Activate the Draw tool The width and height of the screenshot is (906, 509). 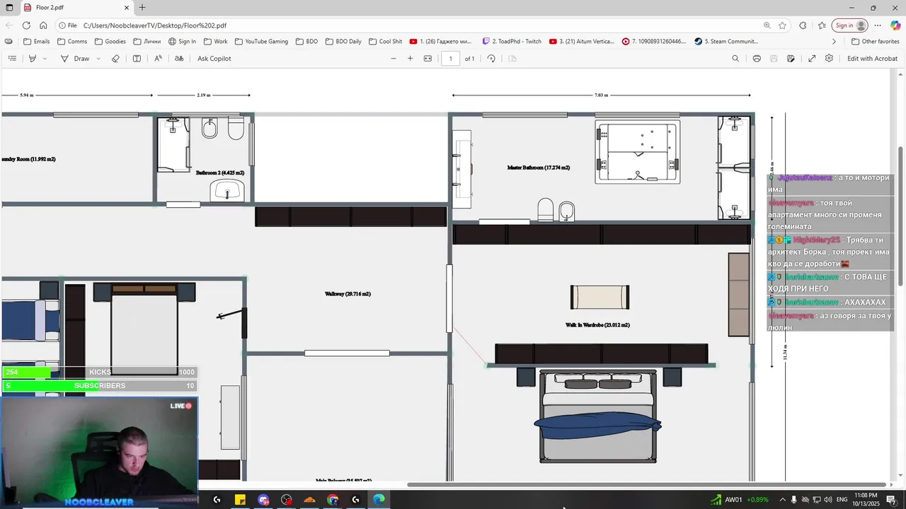click(x=75, y=59)
